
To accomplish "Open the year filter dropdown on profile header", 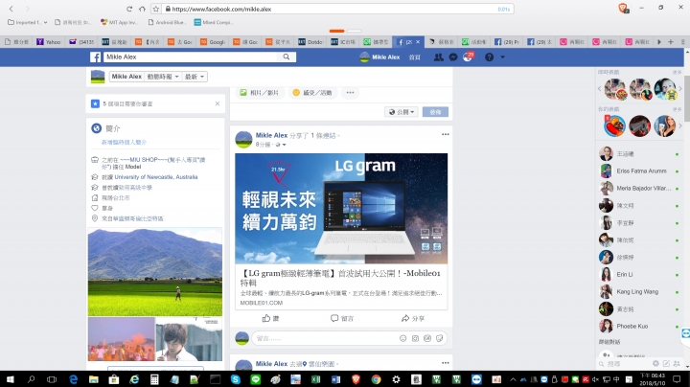I will click(194, 77).
